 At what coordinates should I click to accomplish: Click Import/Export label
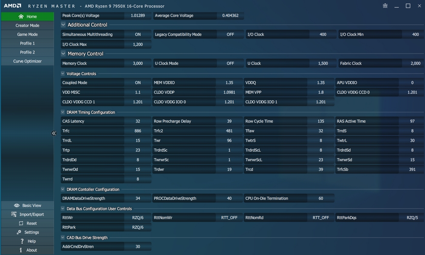coord(31,214)
